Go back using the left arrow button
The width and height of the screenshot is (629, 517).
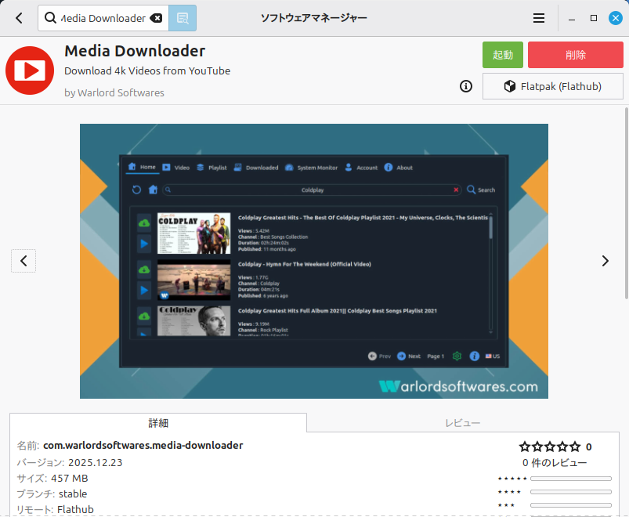click(19, 18)
